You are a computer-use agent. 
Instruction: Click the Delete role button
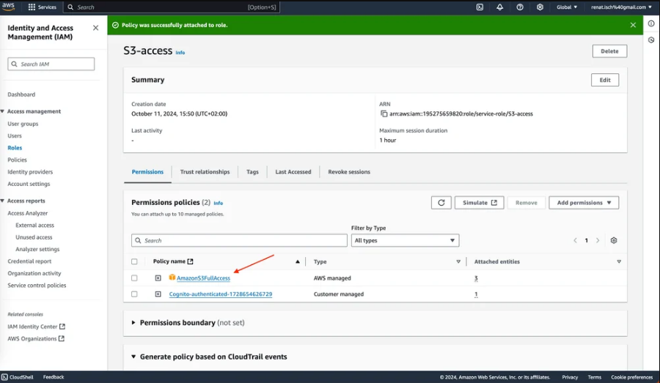pos(609,51)
